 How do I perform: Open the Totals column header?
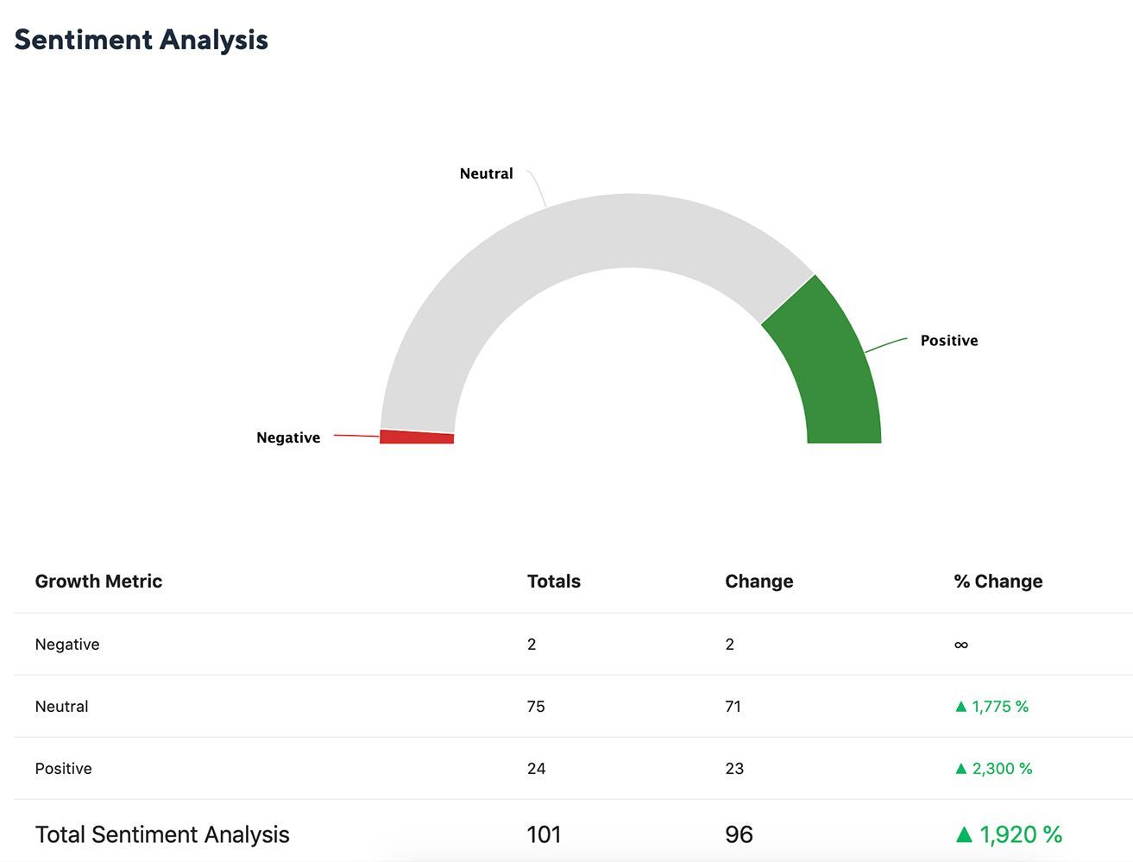553,581
